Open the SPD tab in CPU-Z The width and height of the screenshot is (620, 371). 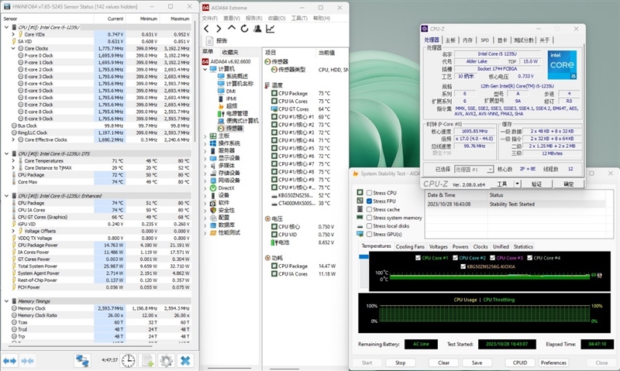[x=485, y=40]
